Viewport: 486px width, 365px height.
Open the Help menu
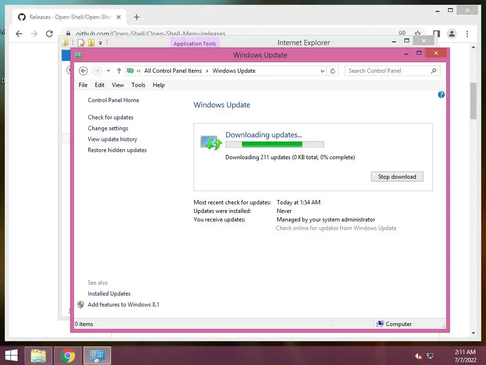click(159, 85)
